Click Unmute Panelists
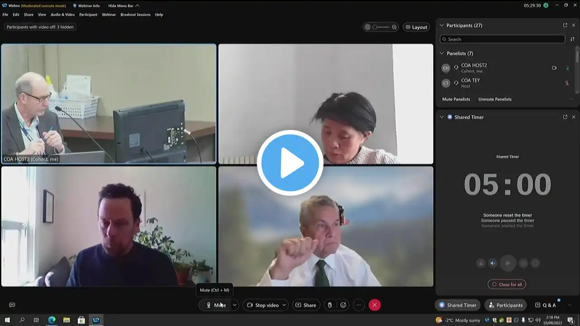Image resolution: width=580 pixels, height=326 pixels. pos(495,99)
